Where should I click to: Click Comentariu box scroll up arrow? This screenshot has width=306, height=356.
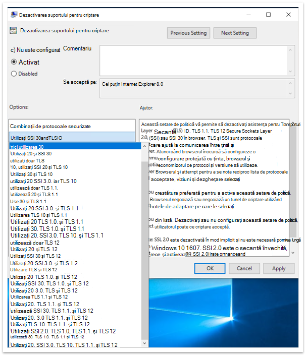[290, 50]
